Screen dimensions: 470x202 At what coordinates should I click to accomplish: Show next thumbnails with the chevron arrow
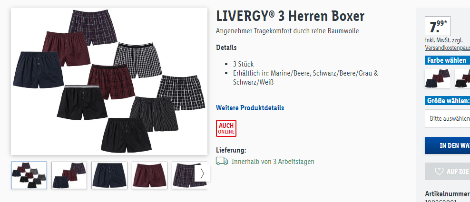[202, 173]
